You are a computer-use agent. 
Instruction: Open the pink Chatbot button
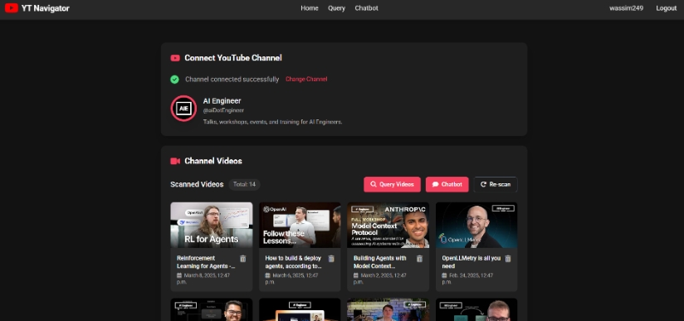coord(447,184)
